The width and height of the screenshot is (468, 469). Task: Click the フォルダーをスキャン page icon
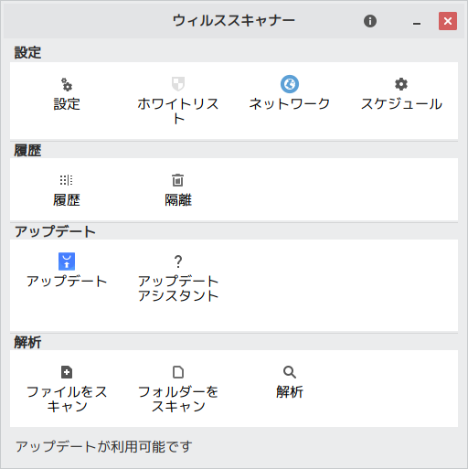pyautogui.click(x=178, y=372)
